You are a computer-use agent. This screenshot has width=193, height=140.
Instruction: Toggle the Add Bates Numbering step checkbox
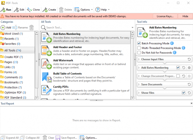pos(178,68)
